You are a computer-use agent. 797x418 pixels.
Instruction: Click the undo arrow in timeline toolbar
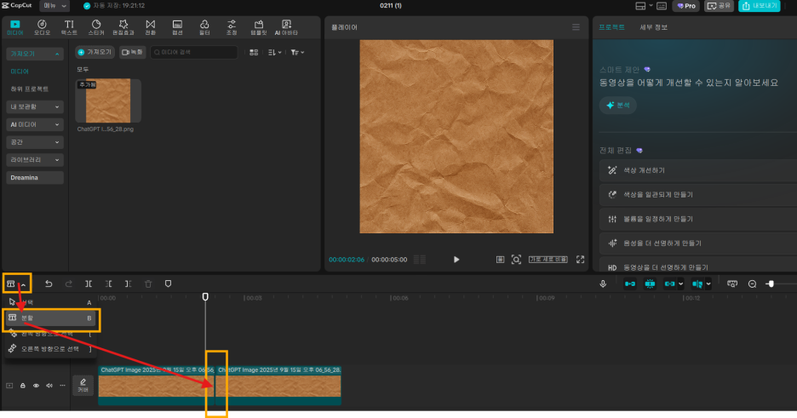point(49,283)
